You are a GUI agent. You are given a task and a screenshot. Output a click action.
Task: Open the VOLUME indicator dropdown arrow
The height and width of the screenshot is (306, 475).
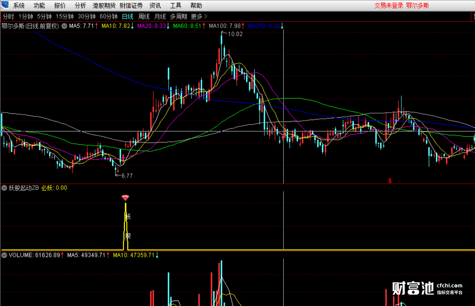(x=4, y=255)
